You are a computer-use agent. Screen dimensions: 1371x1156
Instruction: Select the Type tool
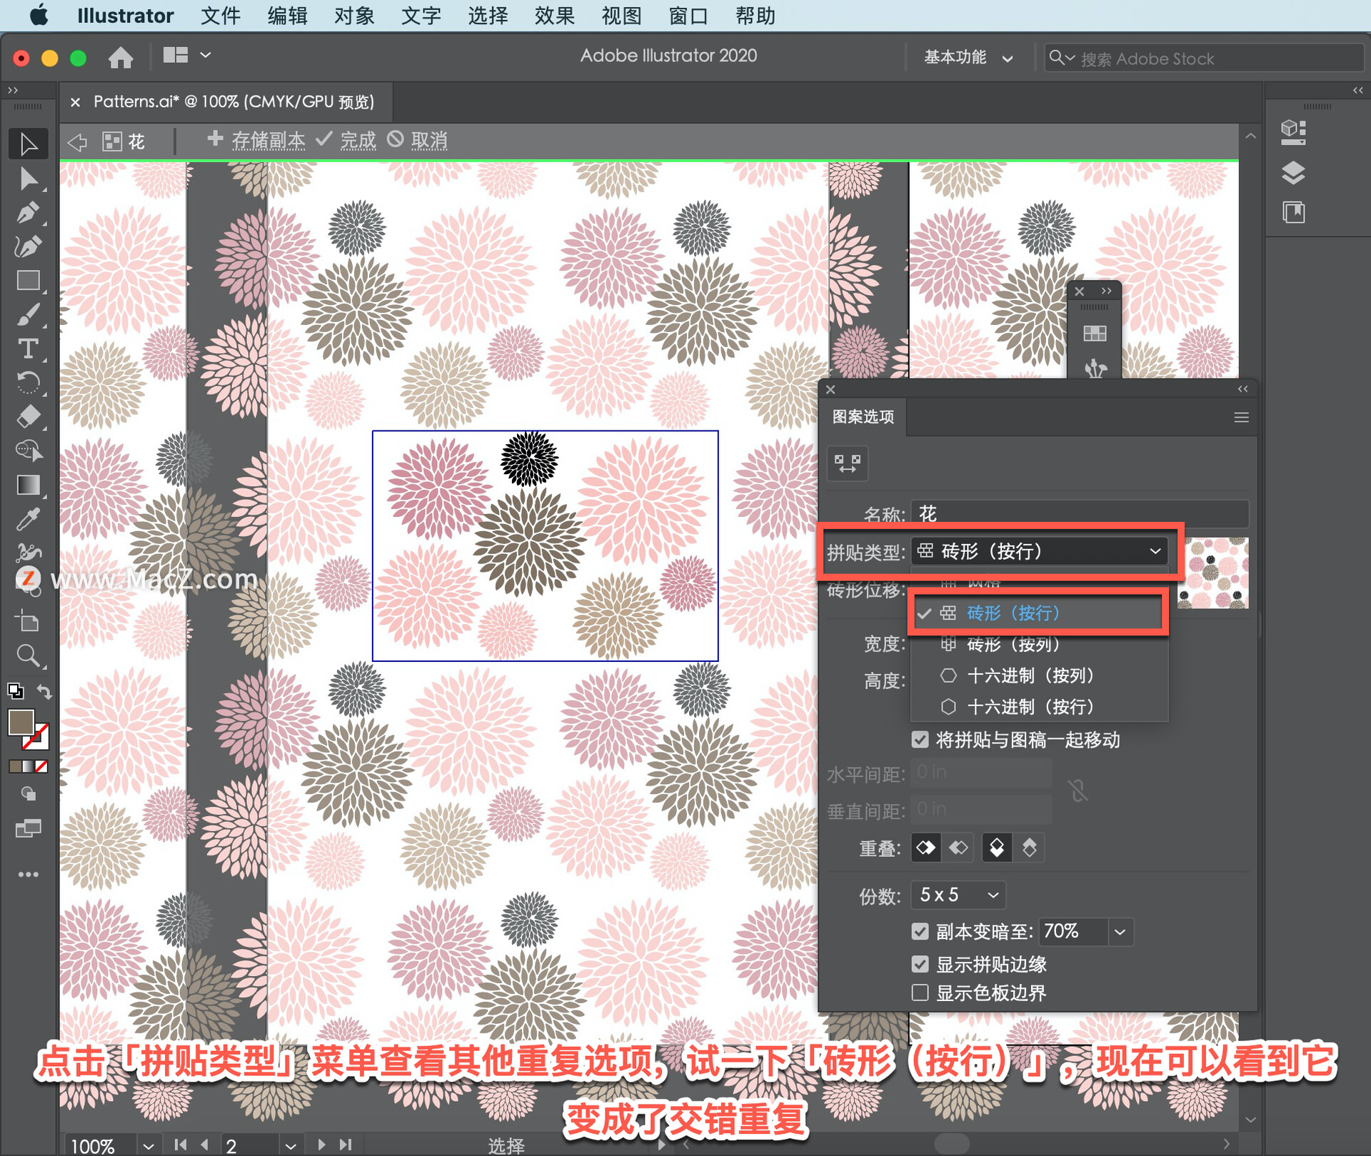click(x=28, y=348)
